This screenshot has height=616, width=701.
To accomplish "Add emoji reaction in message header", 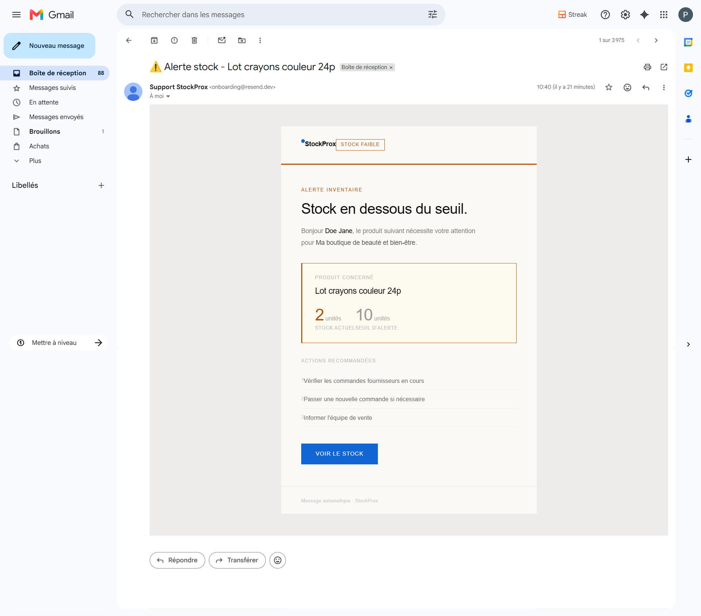I will pos(627,87).
